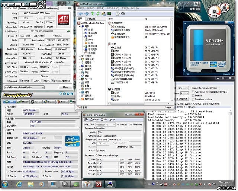Click the second blue round icon in EasyTune6 header
Screen dimensions: 238x191
point(64,94)
